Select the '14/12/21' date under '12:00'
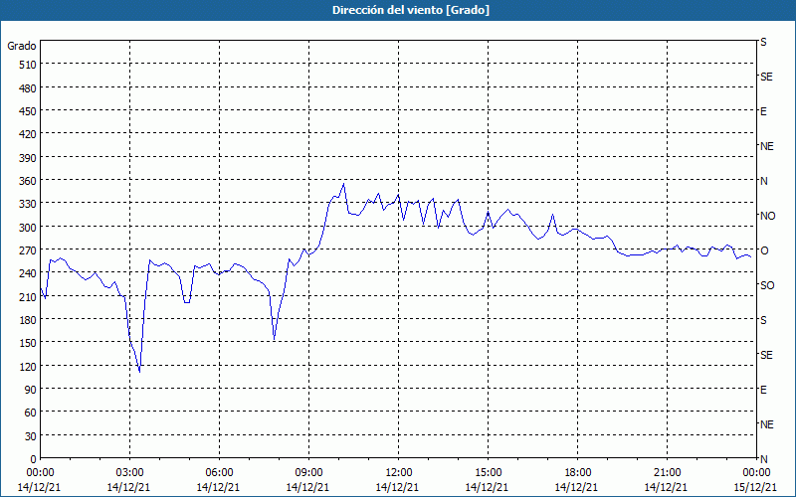 (397, 487)
